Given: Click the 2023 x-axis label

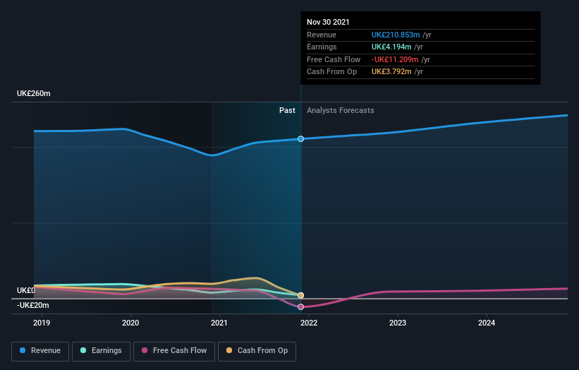Looking at the screenshot, I should click(x=397, y=323).
